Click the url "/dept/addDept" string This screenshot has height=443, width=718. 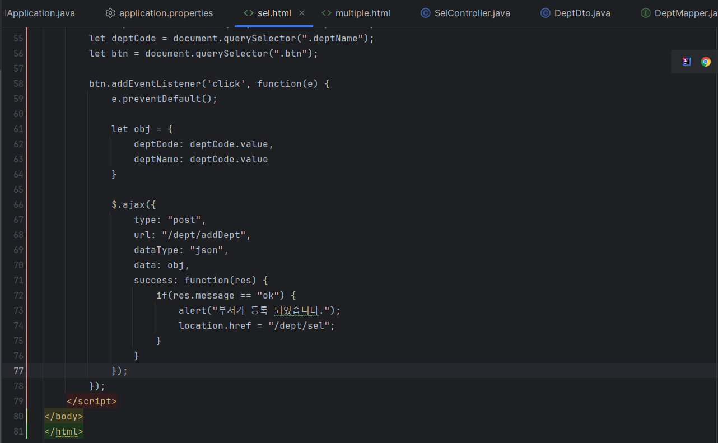tap(203, 235)
